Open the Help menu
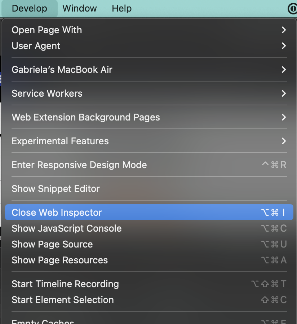The width and height of the screenshot is (297, 324). point(121,8)
